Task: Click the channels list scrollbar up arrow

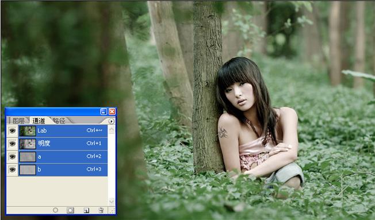Action: tap(112, 129)
